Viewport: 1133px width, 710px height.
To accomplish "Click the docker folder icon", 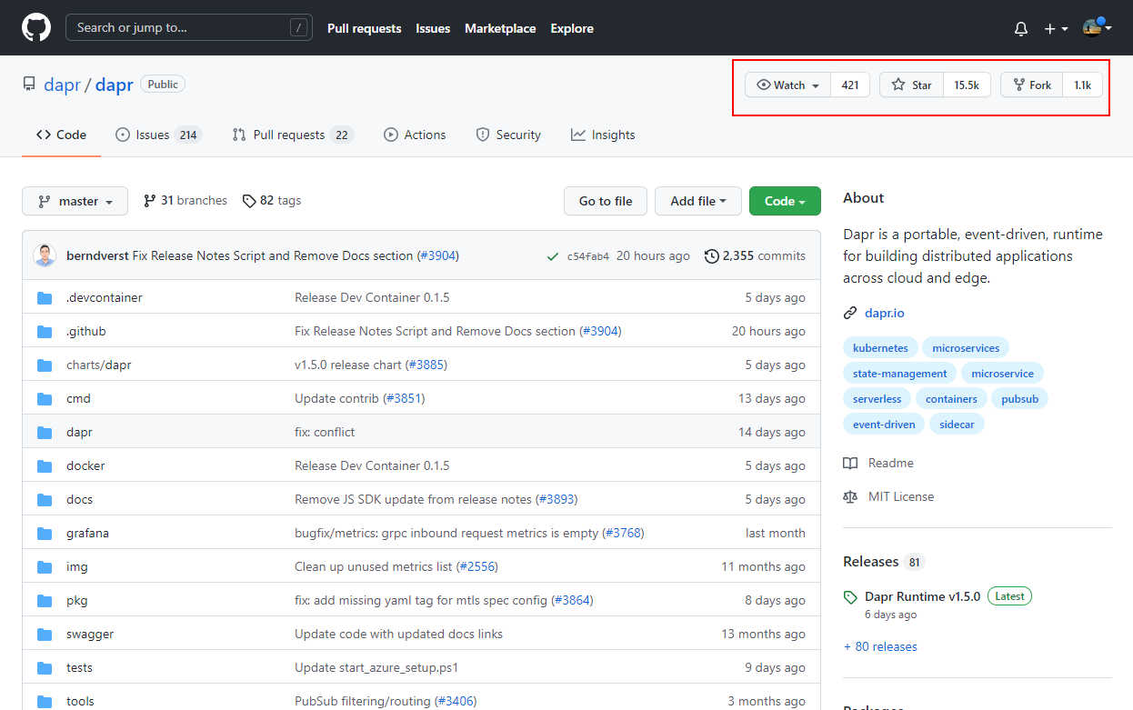I will (x=45, y=466).
